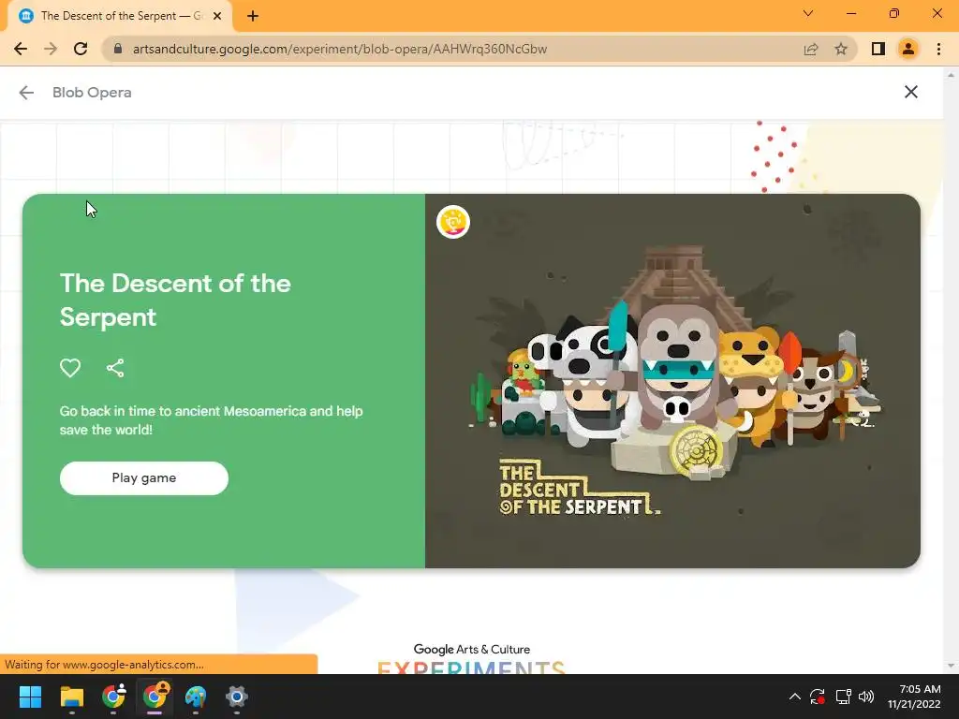The image size is (959, 719).
Task: Click the description about ancient Mesoamerica
Action: coord(211,420)
